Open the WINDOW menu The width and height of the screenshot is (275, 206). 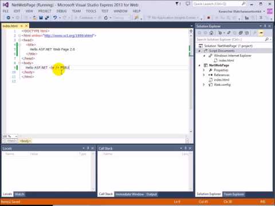120,11
